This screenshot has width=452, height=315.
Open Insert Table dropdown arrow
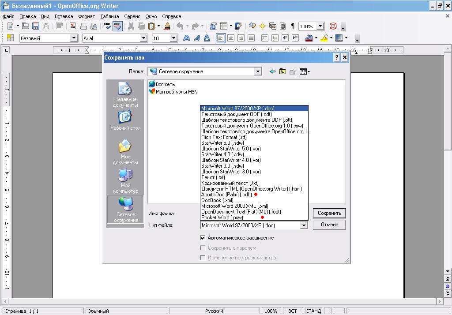[231, 26]
